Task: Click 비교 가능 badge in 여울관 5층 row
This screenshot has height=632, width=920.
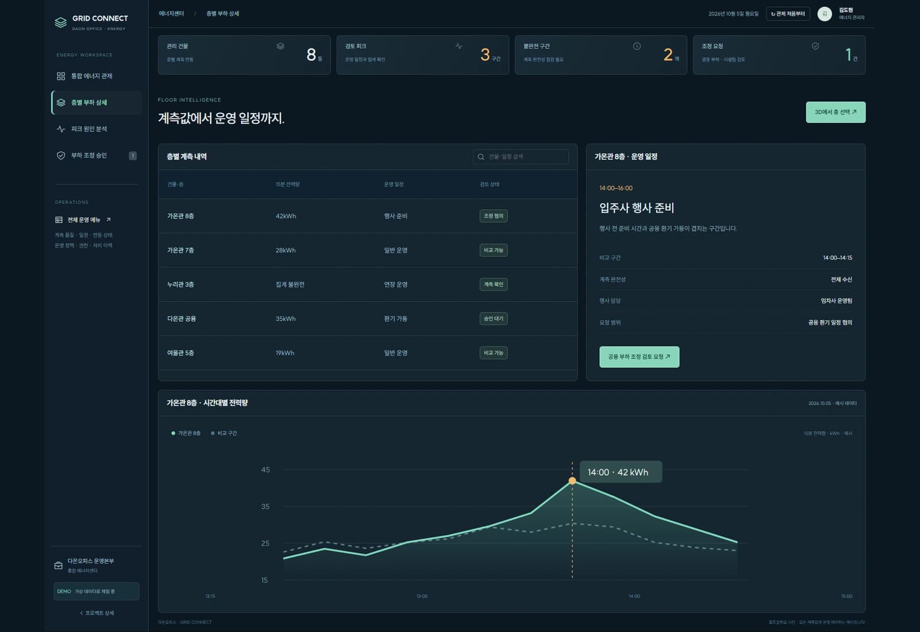Action: pos(493,353)
